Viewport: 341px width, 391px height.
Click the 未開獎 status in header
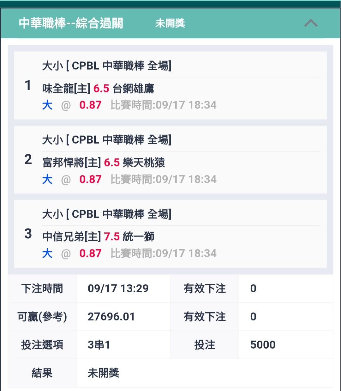click(170, 23)
